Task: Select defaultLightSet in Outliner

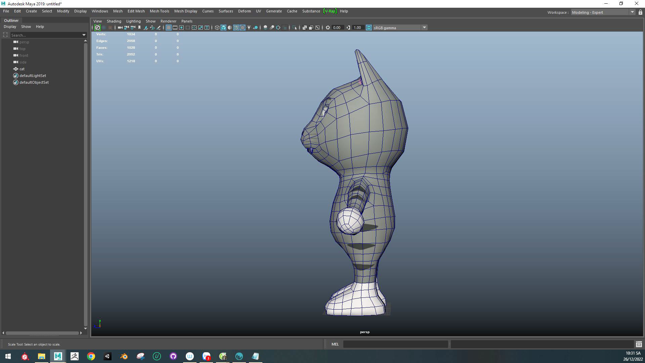Action: [33, 76]
